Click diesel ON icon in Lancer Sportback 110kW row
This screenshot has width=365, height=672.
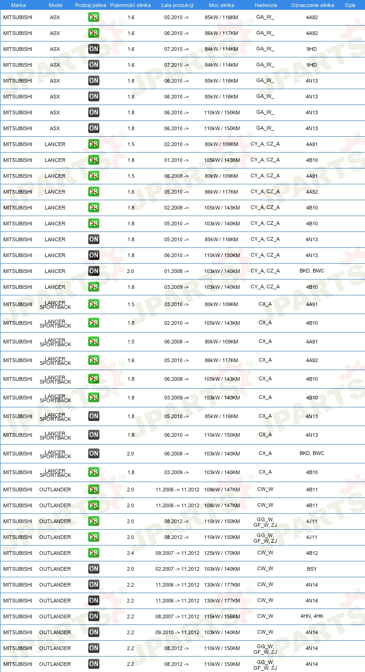[94, 435]
